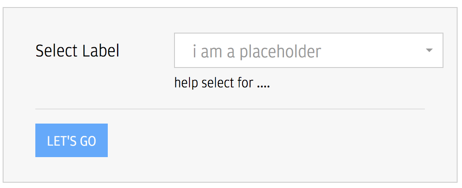The width and height of the screenshot is (462, 188).
Task: Click the horizontal divider above LET'S GO
Action: [230, 109]
